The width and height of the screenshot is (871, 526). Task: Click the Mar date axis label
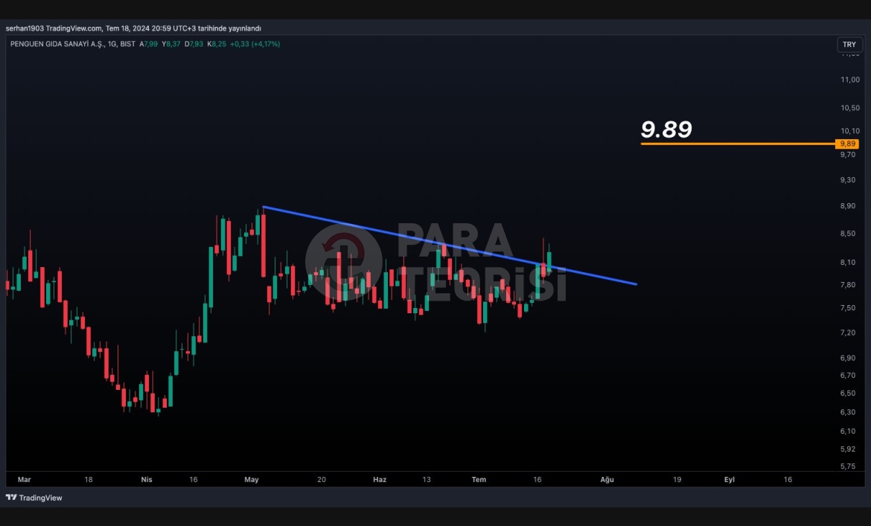pos(24,479)
